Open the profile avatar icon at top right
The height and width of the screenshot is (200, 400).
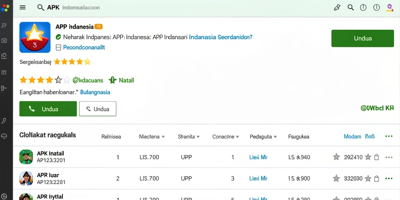[x=389, y=8]
